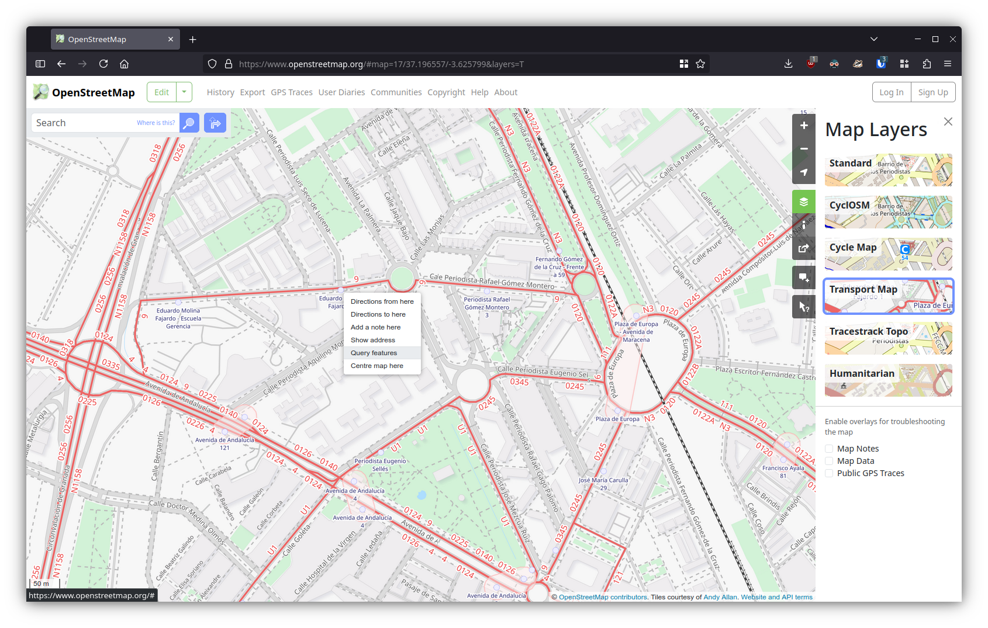The height and width of the screenshot is (628, 988).
Task: Open the OpenStreetMap contributors attribution link
Action: coord(603,597)
